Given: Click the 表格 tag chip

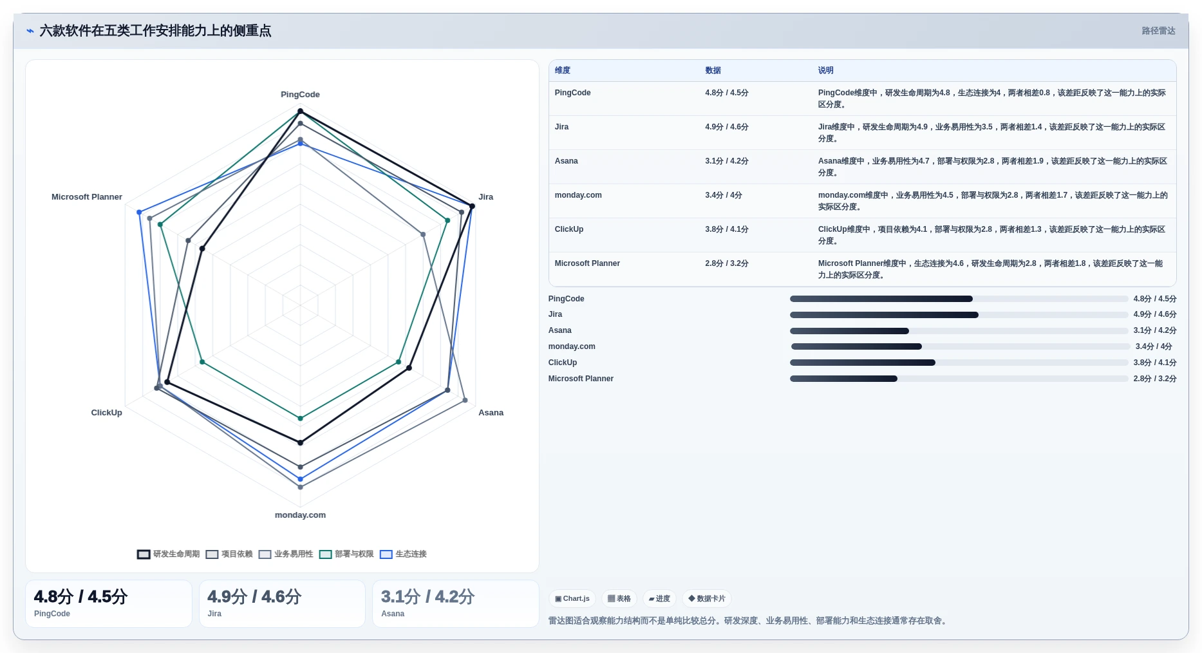Looking at the screenshot, I should click(x=619, y=598).
